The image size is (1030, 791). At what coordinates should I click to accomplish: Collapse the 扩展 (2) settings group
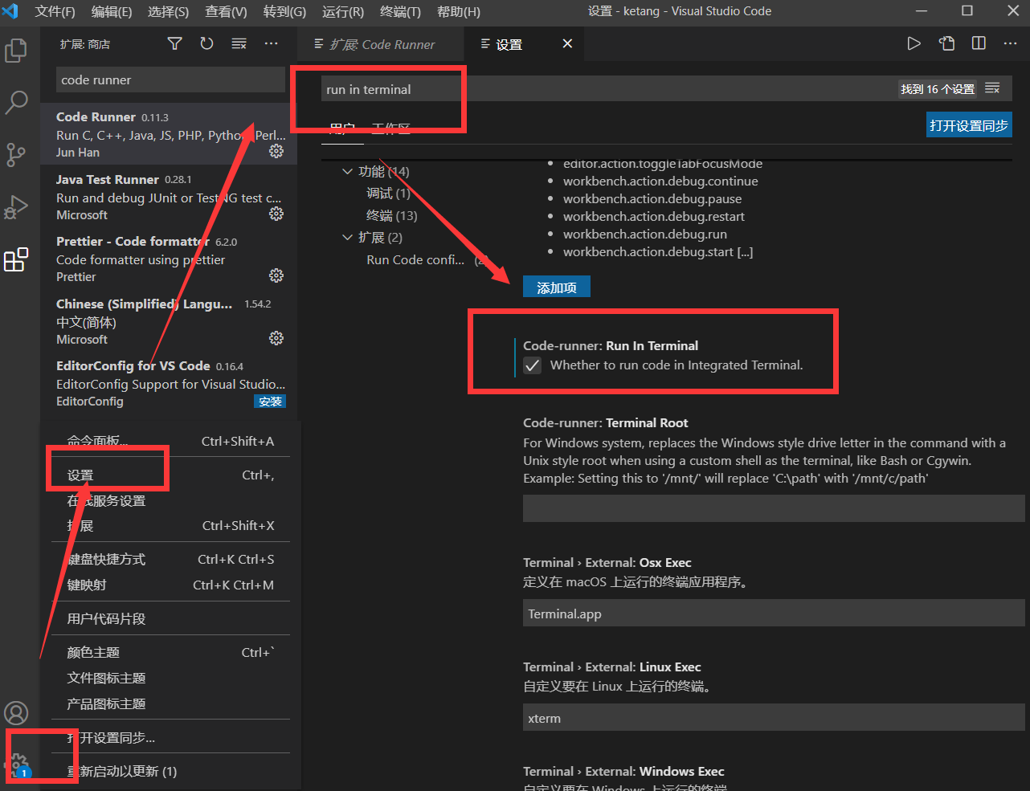click(347, 237)
